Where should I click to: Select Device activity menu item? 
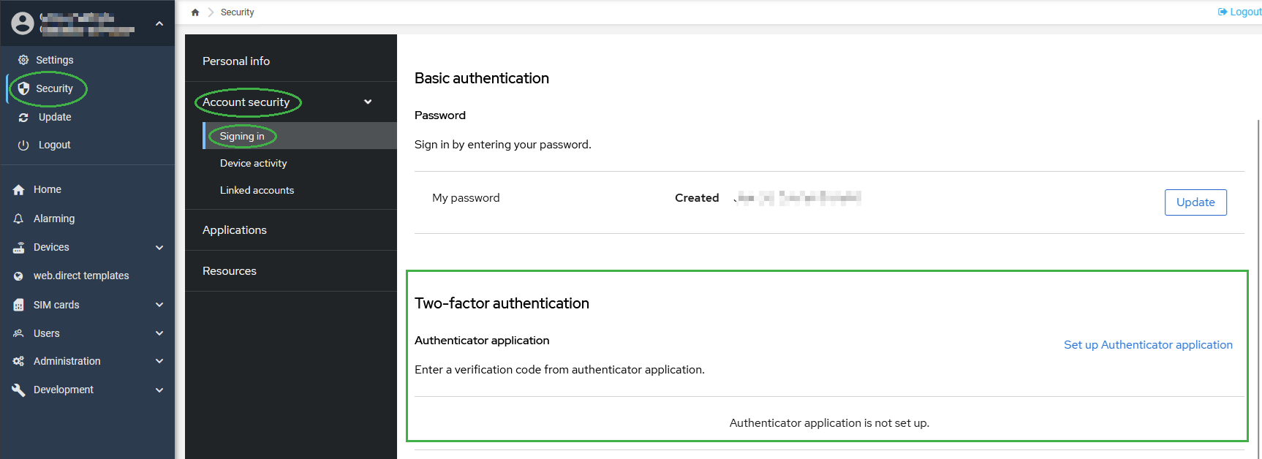click(x=253, y=163)
